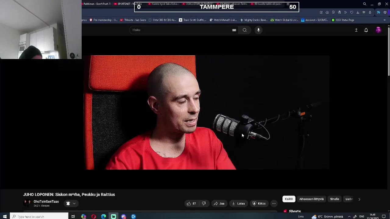Click the blue 7tv extension icon
Viewport: 390px width, 219px height.
pyautogui.click(x=378, y=12)
